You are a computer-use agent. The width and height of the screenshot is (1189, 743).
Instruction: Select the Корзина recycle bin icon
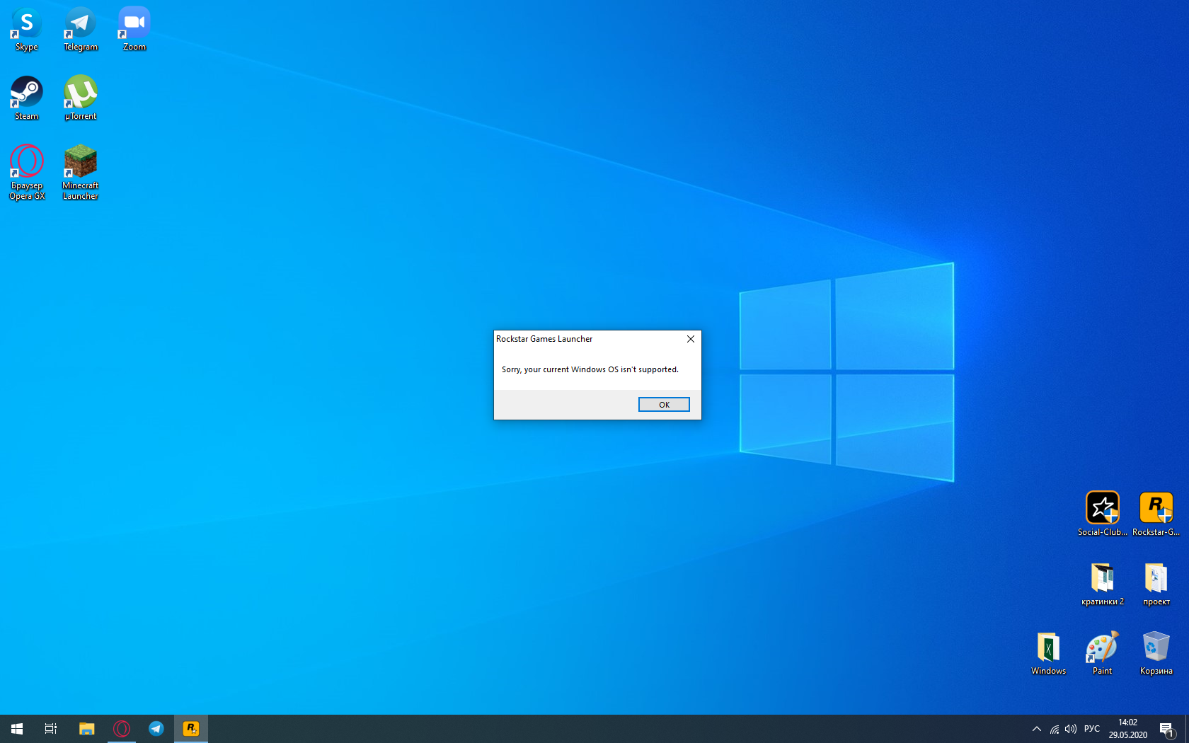(x=1156, y=653)
